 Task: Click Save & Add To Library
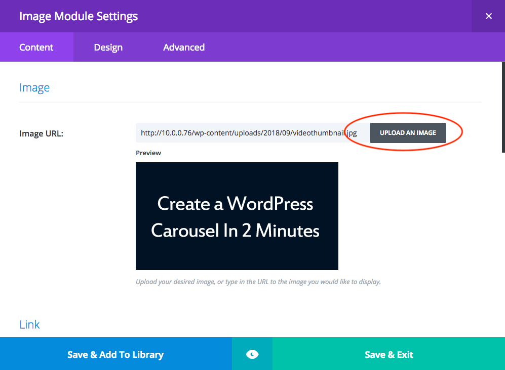pos(115,354)
